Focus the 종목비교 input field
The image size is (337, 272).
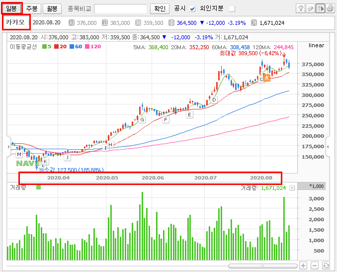(121, 9)
